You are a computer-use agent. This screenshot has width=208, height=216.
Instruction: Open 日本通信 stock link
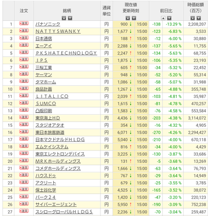tap(44, 39)
